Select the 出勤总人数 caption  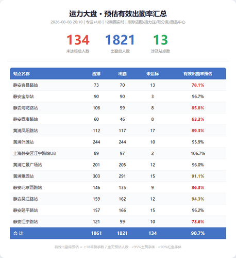[120, 51]
